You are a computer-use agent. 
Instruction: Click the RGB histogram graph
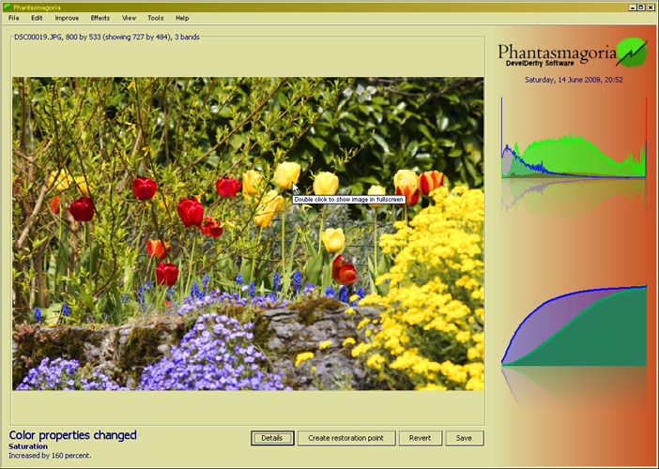point(575,150)
